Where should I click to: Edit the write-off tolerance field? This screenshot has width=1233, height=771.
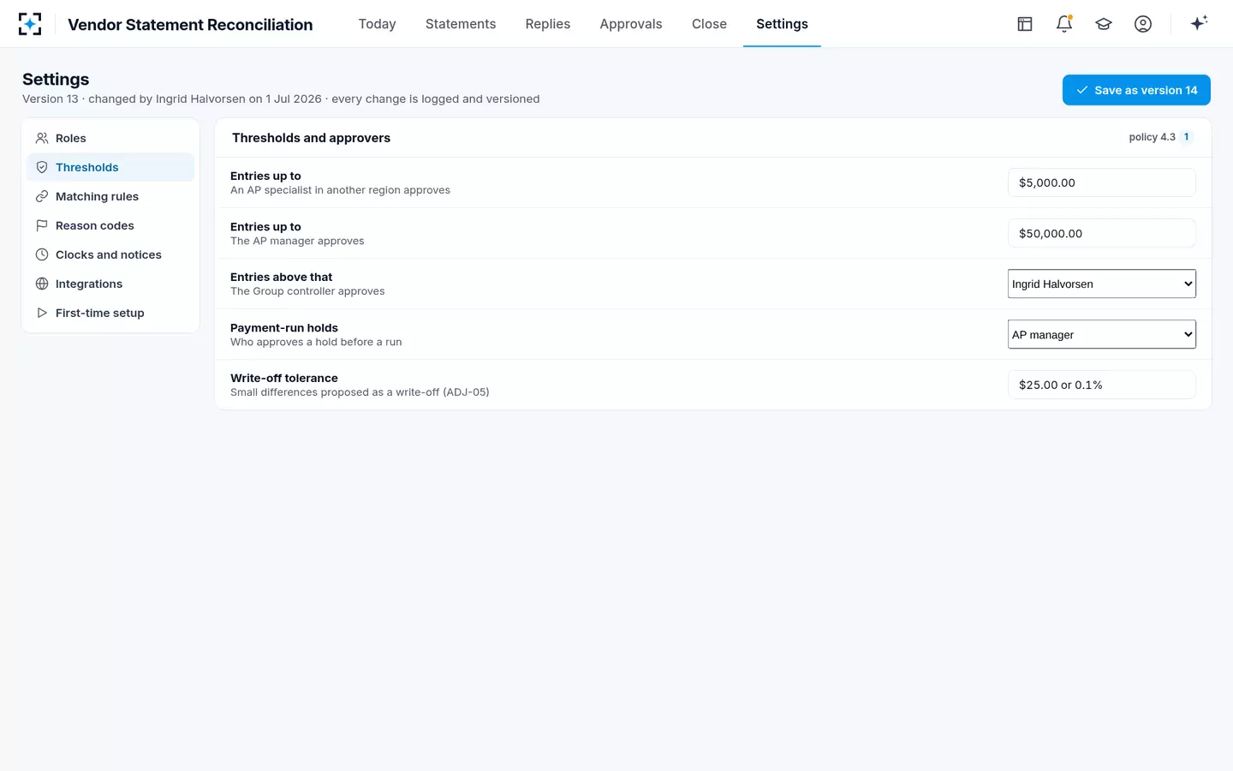[x=1102, y=385]
